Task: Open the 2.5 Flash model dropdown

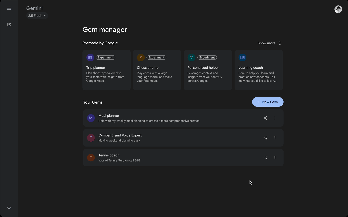Action: click(x=37, y=16)
